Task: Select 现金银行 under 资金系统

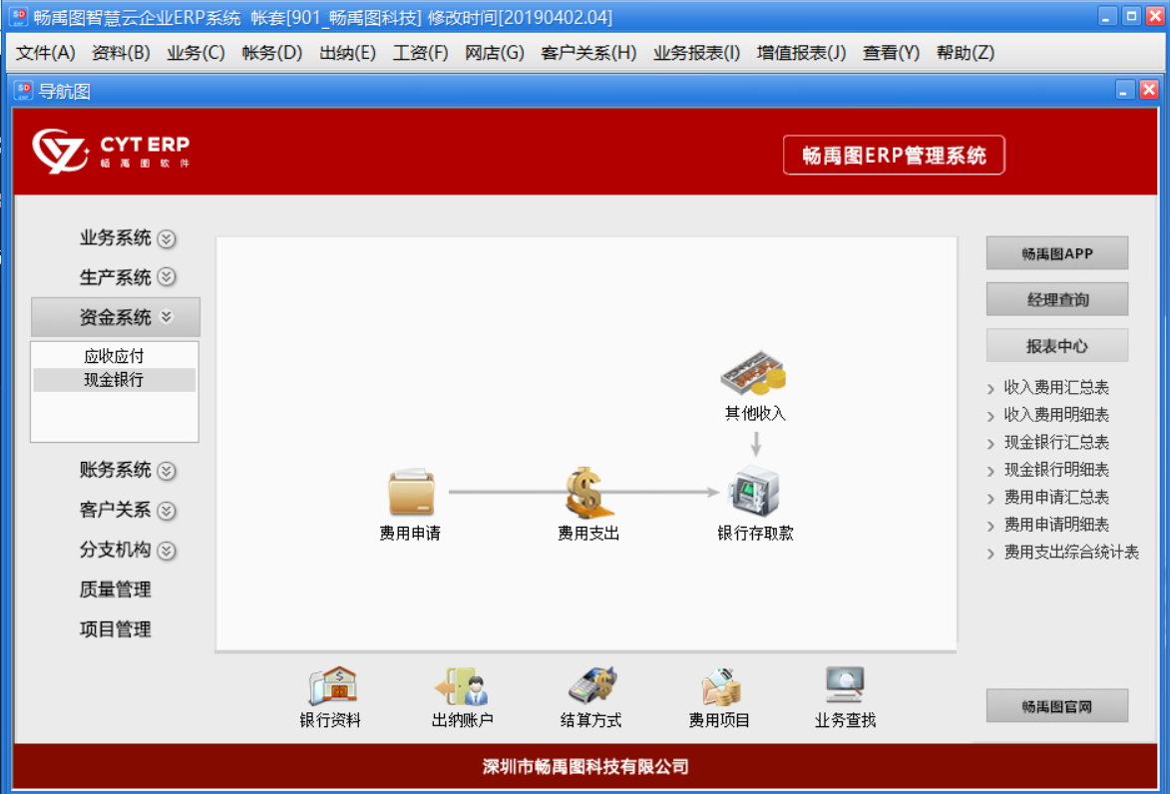Action: click(114, 380)
